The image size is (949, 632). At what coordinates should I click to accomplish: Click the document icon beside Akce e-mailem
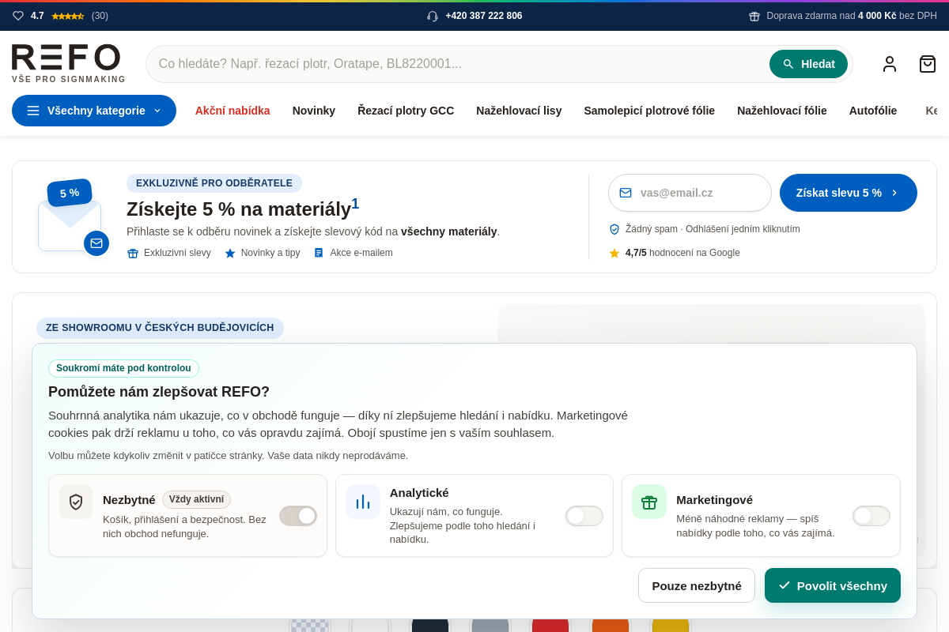[319, 253]
